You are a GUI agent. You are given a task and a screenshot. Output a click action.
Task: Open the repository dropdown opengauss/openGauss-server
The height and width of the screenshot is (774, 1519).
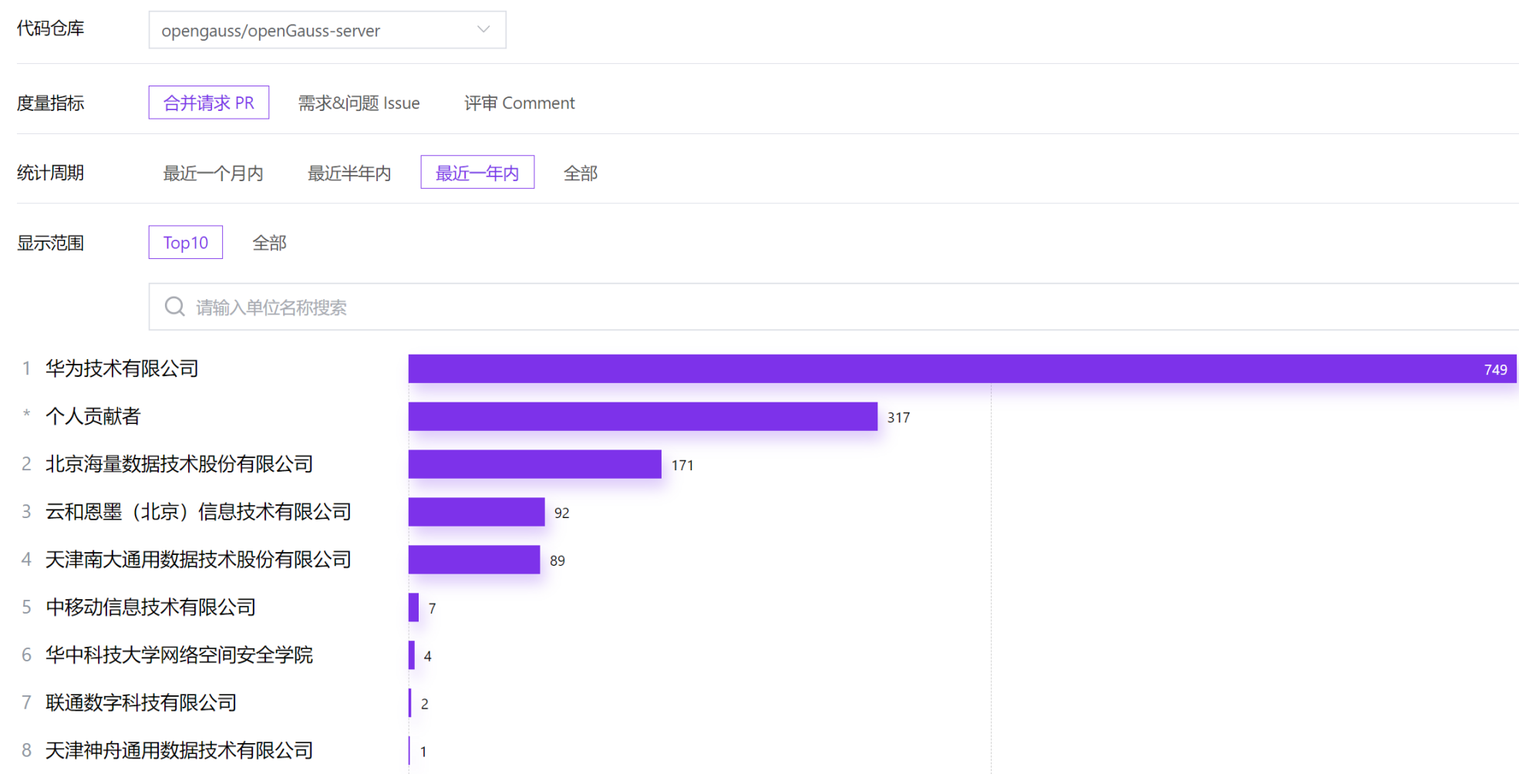click(327, 30)
